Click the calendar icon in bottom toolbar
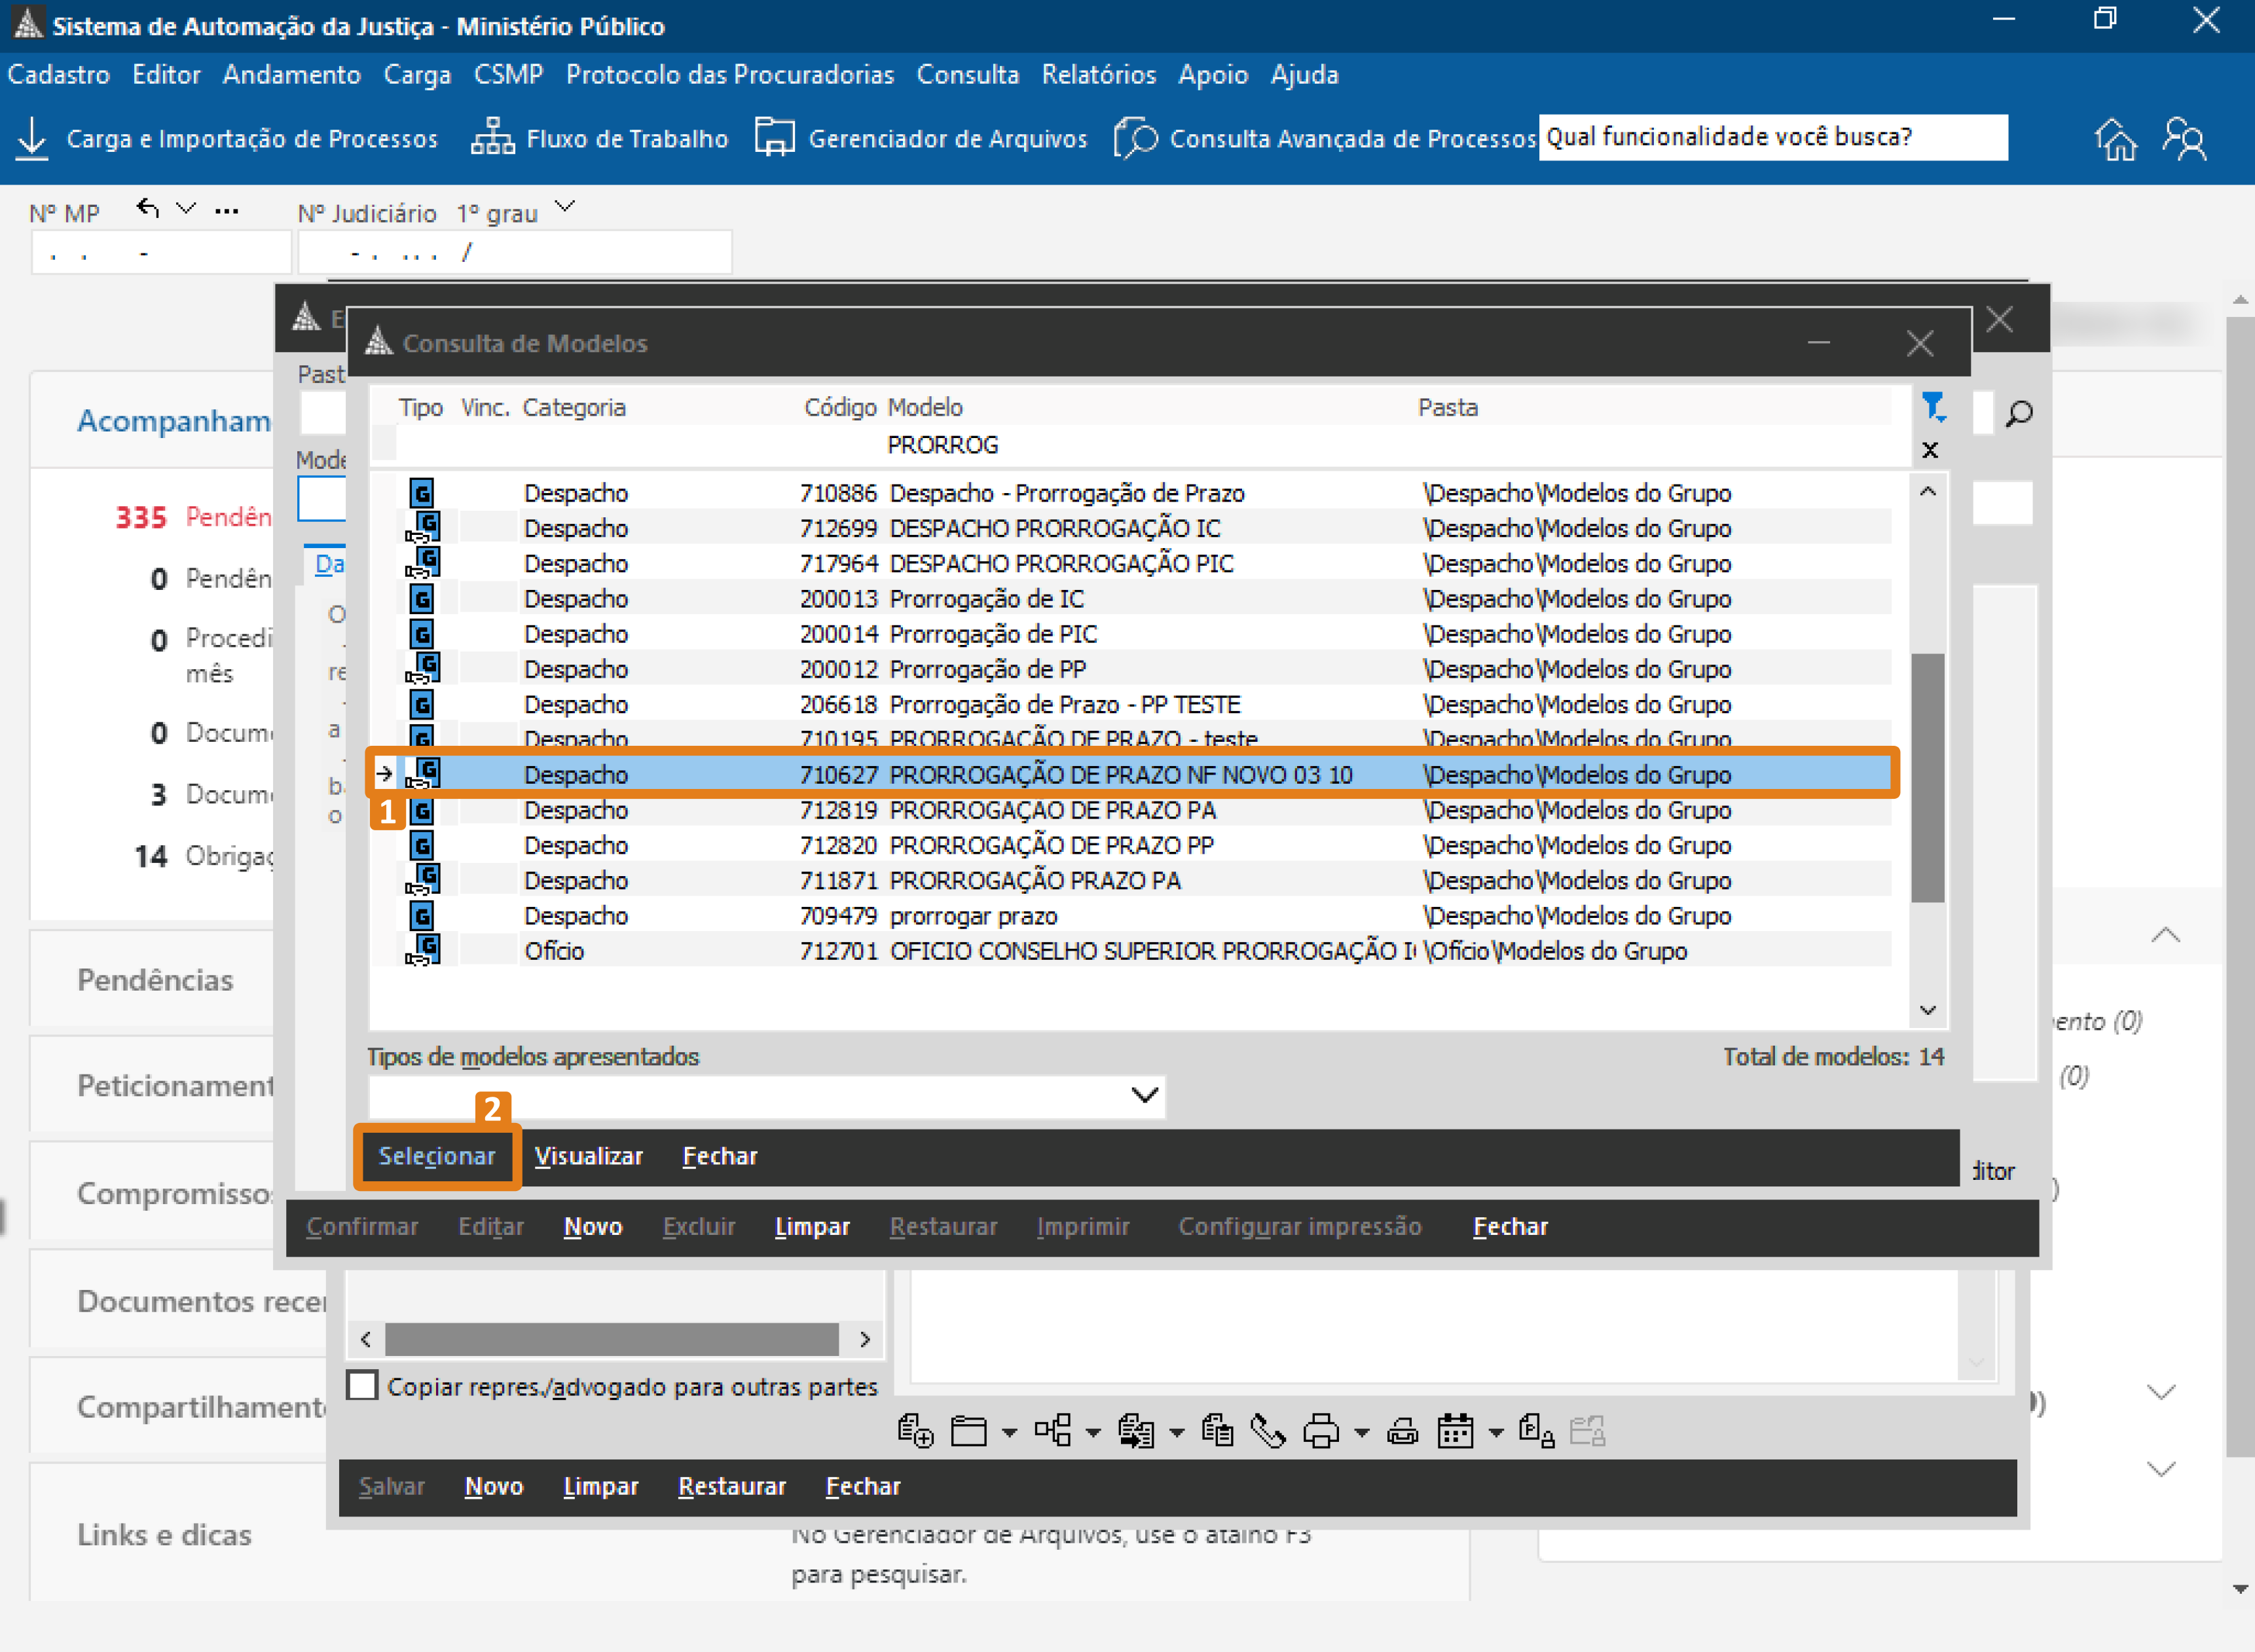Viewport: 2255px width, 1652px height. (1455, 1432)
